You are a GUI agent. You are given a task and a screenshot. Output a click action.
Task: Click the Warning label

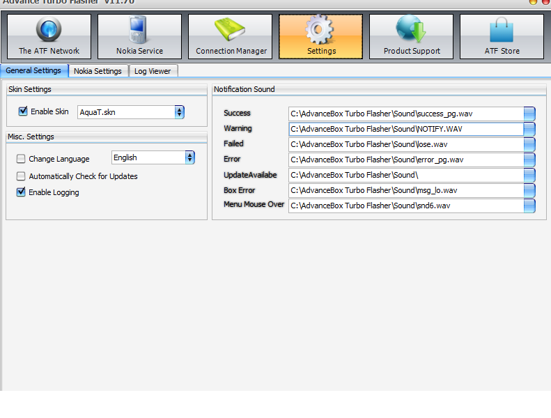tap(238, 128)
